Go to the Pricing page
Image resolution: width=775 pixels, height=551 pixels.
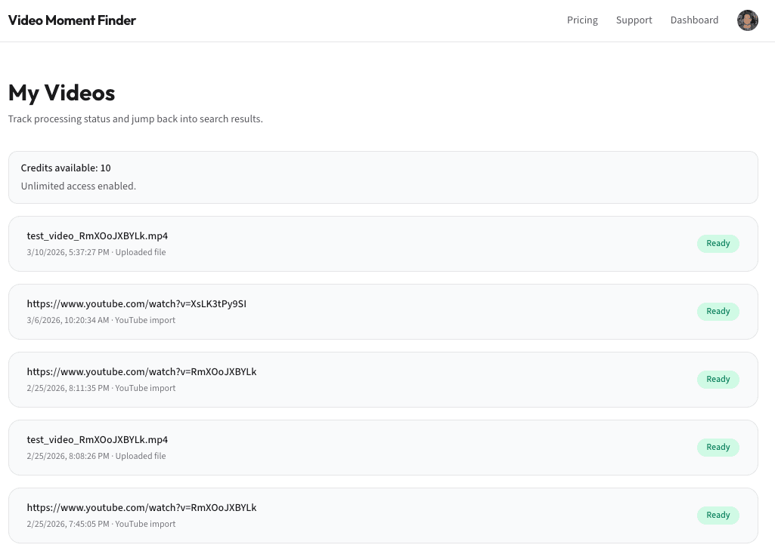(582, 20)
